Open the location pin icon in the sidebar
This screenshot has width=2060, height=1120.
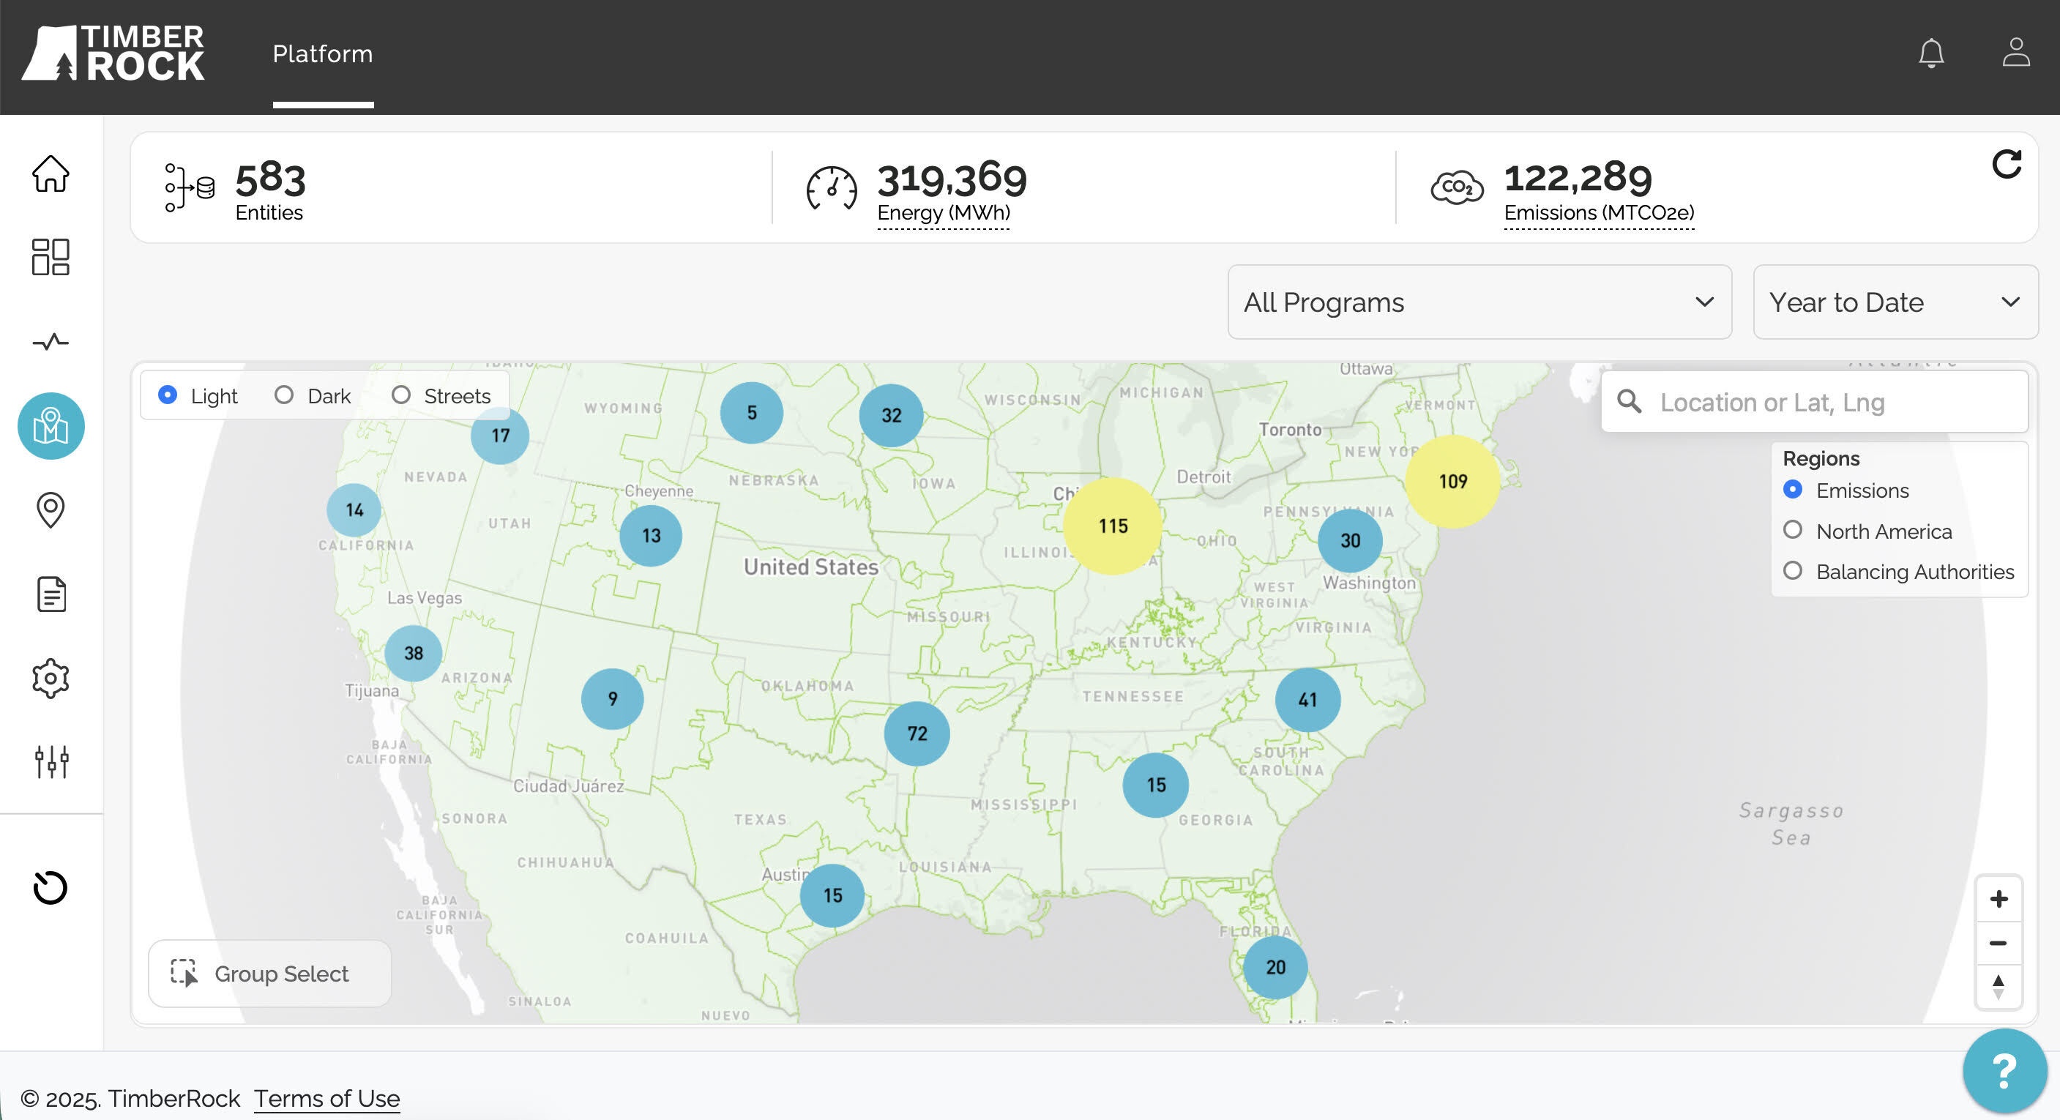click(x=51, y=509)
